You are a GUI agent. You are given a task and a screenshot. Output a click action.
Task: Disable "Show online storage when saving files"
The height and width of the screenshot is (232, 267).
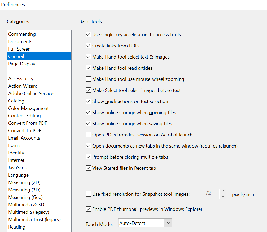88,123
